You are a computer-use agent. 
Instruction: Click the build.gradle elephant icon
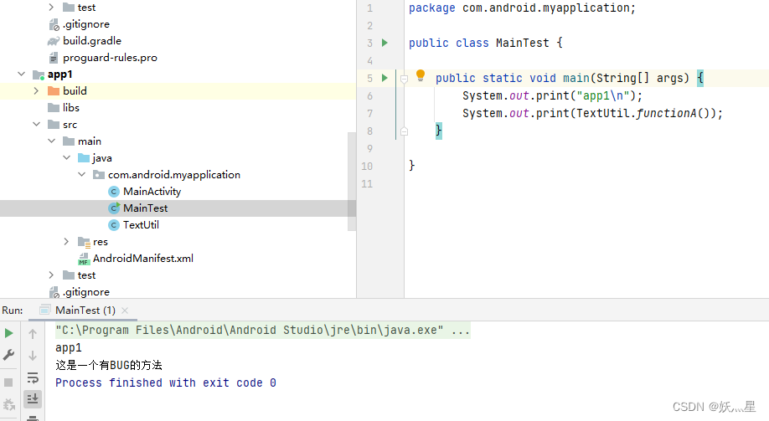pyautogui.click(x=54, y=41)
